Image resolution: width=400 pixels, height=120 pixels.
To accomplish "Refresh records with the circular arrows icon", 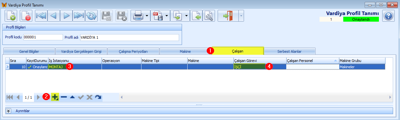I will pos(91,16).
